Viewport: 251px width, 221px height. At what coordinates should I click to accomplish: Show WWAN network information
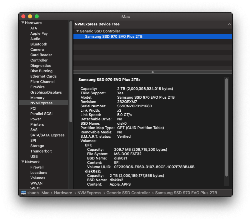point(36,183)
